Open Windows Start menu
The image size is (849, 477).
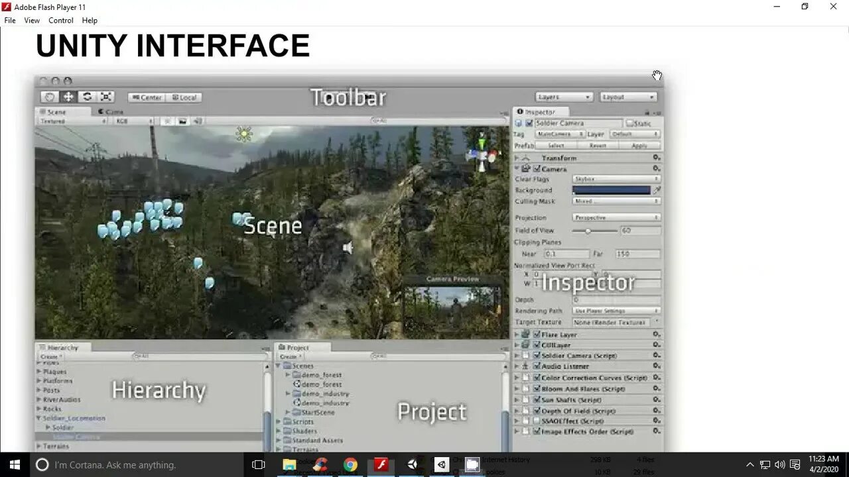[15, 464]
